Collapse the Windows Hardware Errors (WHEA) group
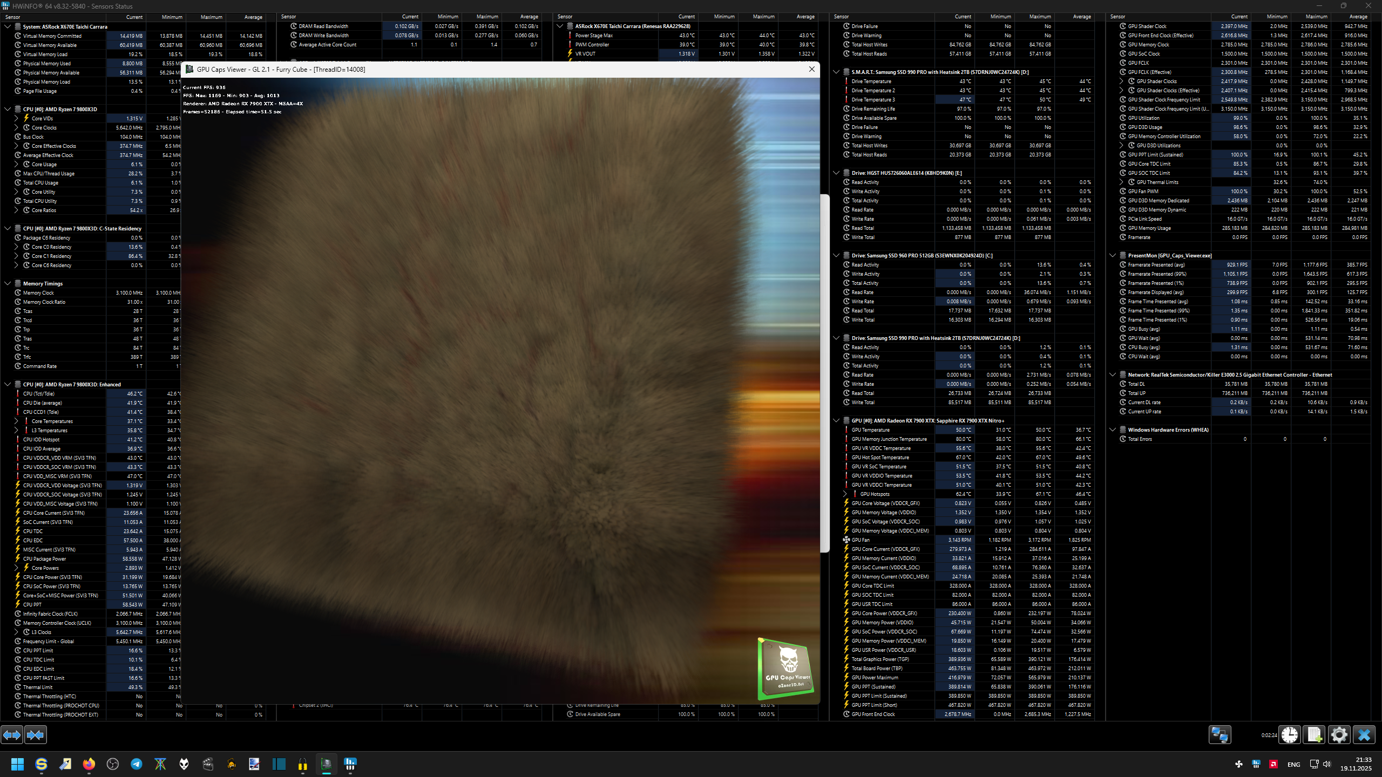 tap(1113, 430)
